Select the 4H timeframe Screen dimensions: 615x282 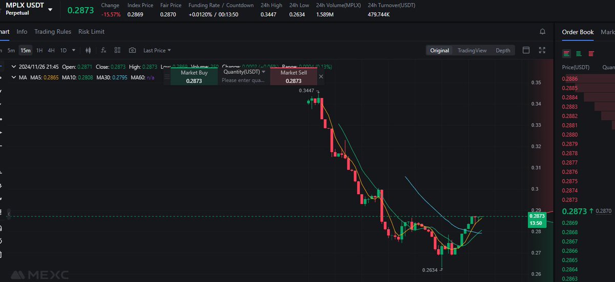51,50
